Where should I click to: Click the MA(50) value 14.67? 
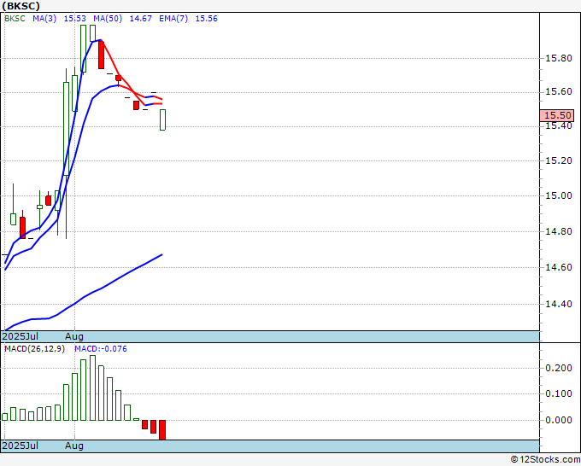coord(140,19)
